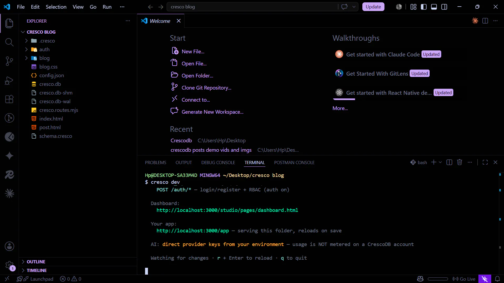Customize layout from title bar icon

[413, 7]
